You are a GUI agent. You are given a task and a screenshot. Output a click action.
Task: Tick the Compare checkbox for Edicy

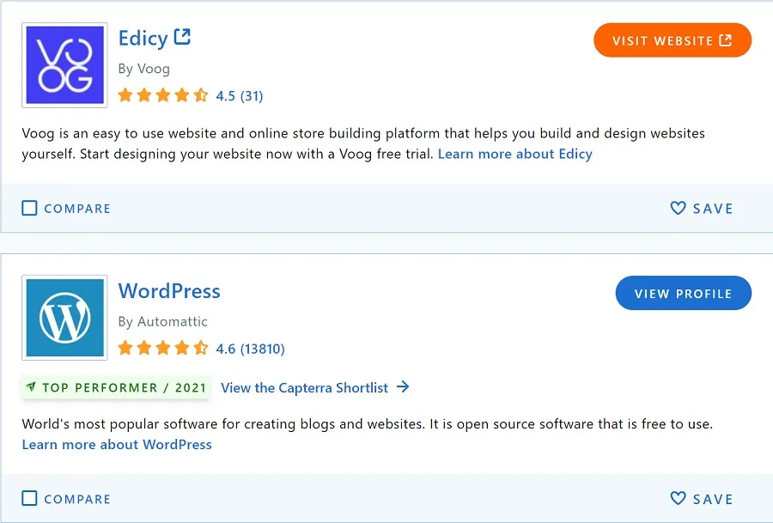(x=29, y=208)
